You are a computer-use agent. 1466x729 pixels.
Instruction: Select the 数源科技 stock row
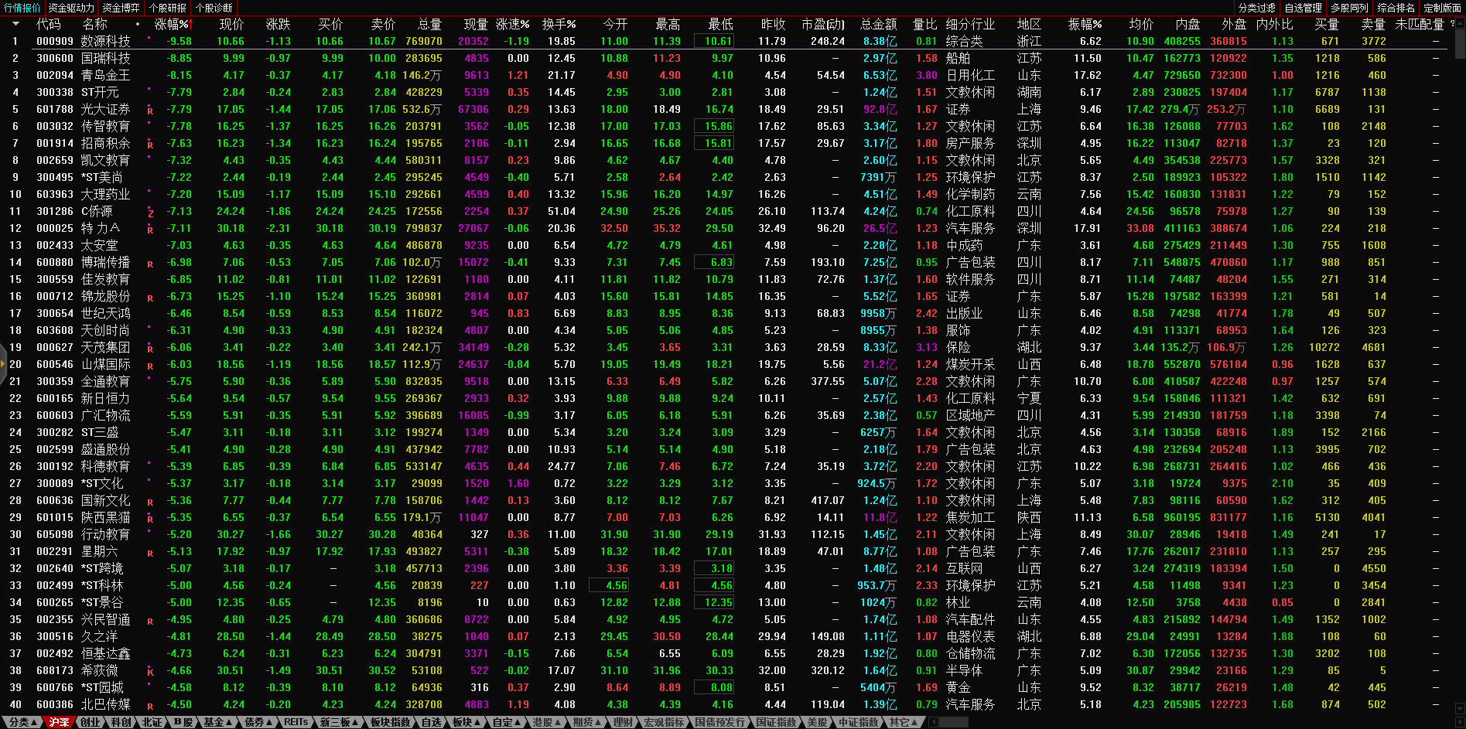[x=106, y=41]
